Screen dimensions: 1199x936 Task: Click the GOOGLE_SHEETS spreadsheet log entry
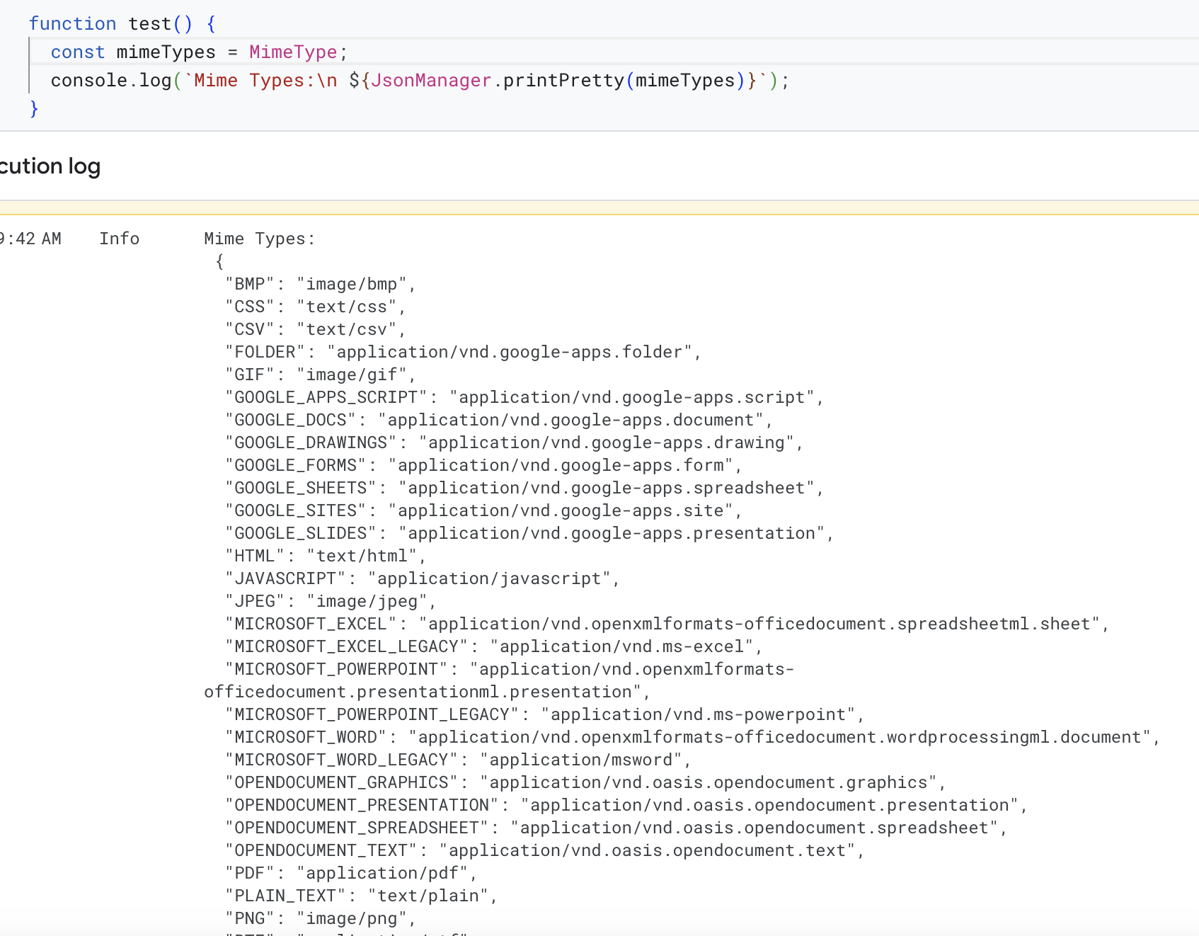[524, 489]
